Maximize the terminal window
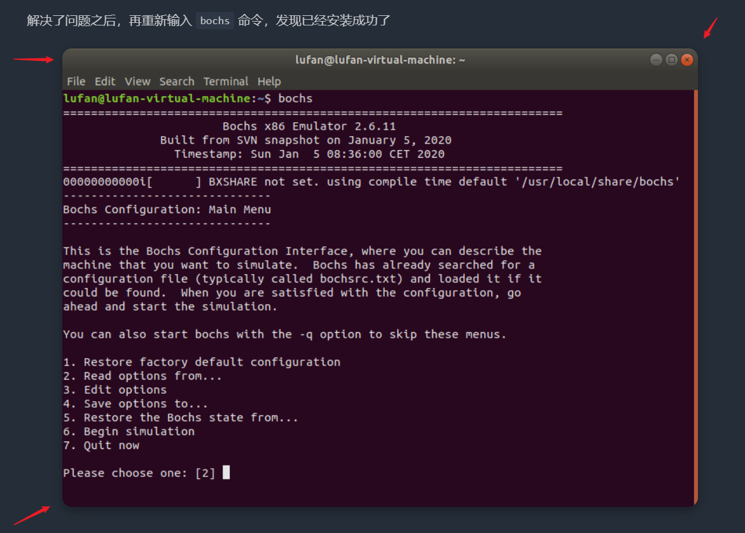 (x=671, y=60)
